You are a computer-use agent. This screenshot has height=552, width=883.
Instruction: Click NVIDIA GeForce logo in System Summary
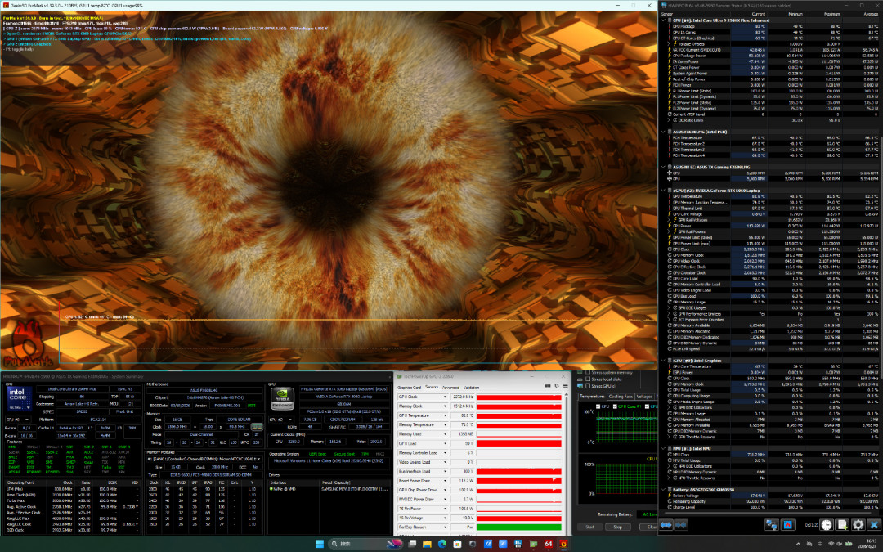[x=282, y=398]
